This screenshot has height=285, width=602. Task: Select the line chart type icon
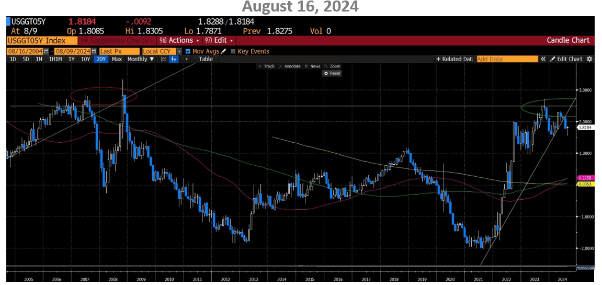(164, 59)
